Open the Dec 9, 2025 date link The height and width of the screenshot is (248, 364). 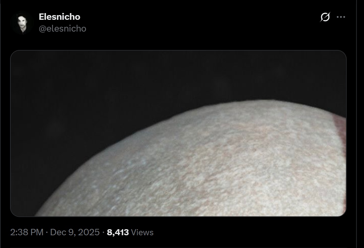click(75, 232)
